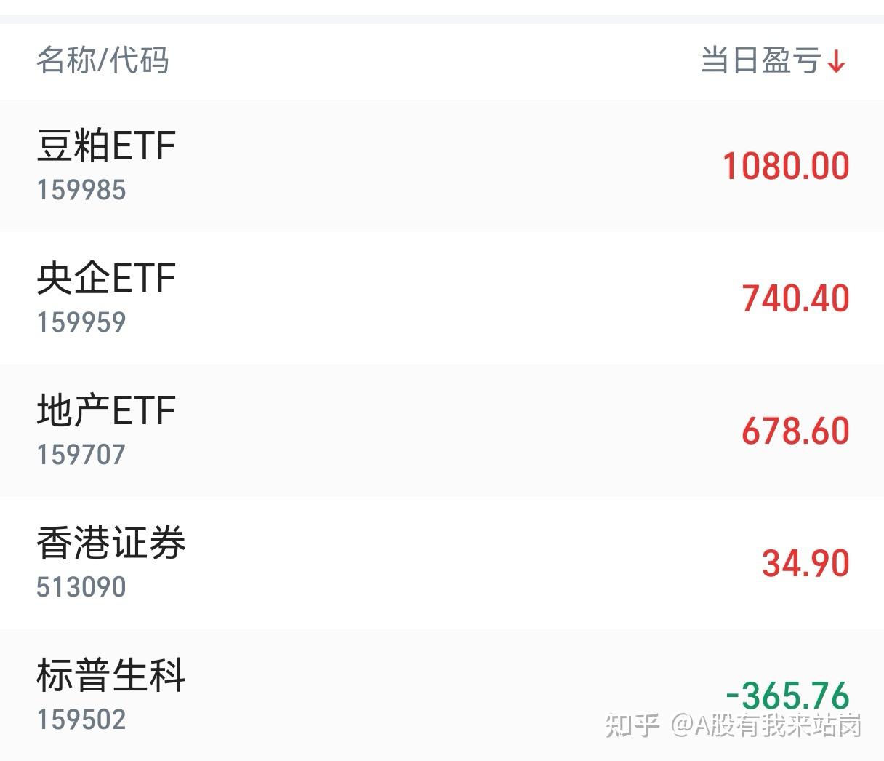The image size is (884, 761).
Task: Select the 央企ETF name
Action: (106, 278)
